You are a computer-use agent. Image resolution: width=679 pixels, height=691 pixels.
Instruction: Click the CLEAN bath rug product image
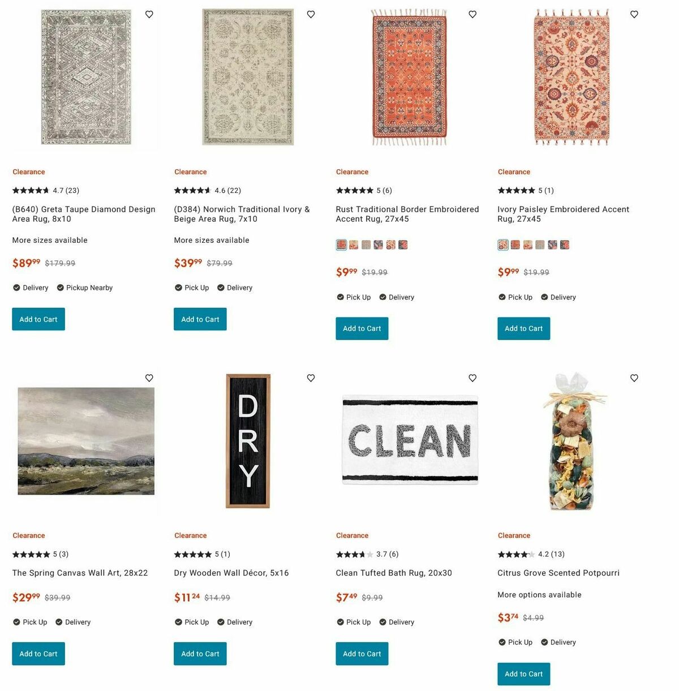(x=410, y=441)
